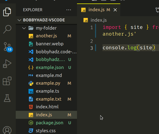The height and width of the screenshot is (134, 159).
Task: Open the Search view
Action: 7,29
